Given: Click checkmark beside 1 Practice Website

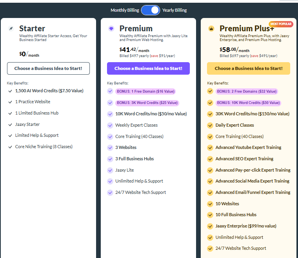Looking at the screenshot, I should click(x=10, y=102).
